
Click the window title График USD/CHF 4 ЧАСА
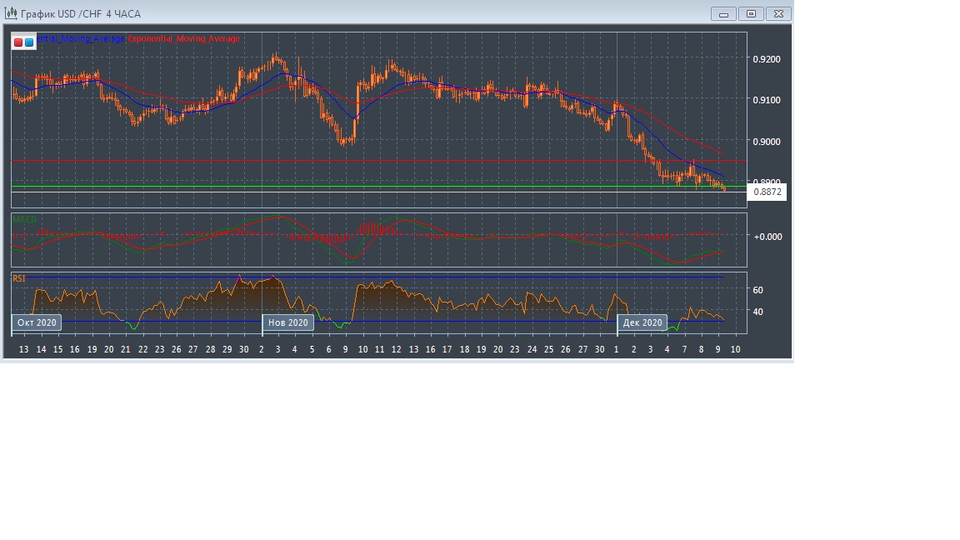point(81,13)
